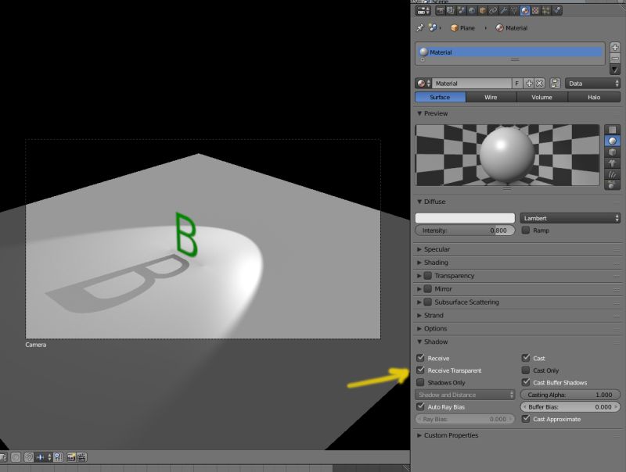Open the Modifiers wrench tab

(x=504, y=11)
